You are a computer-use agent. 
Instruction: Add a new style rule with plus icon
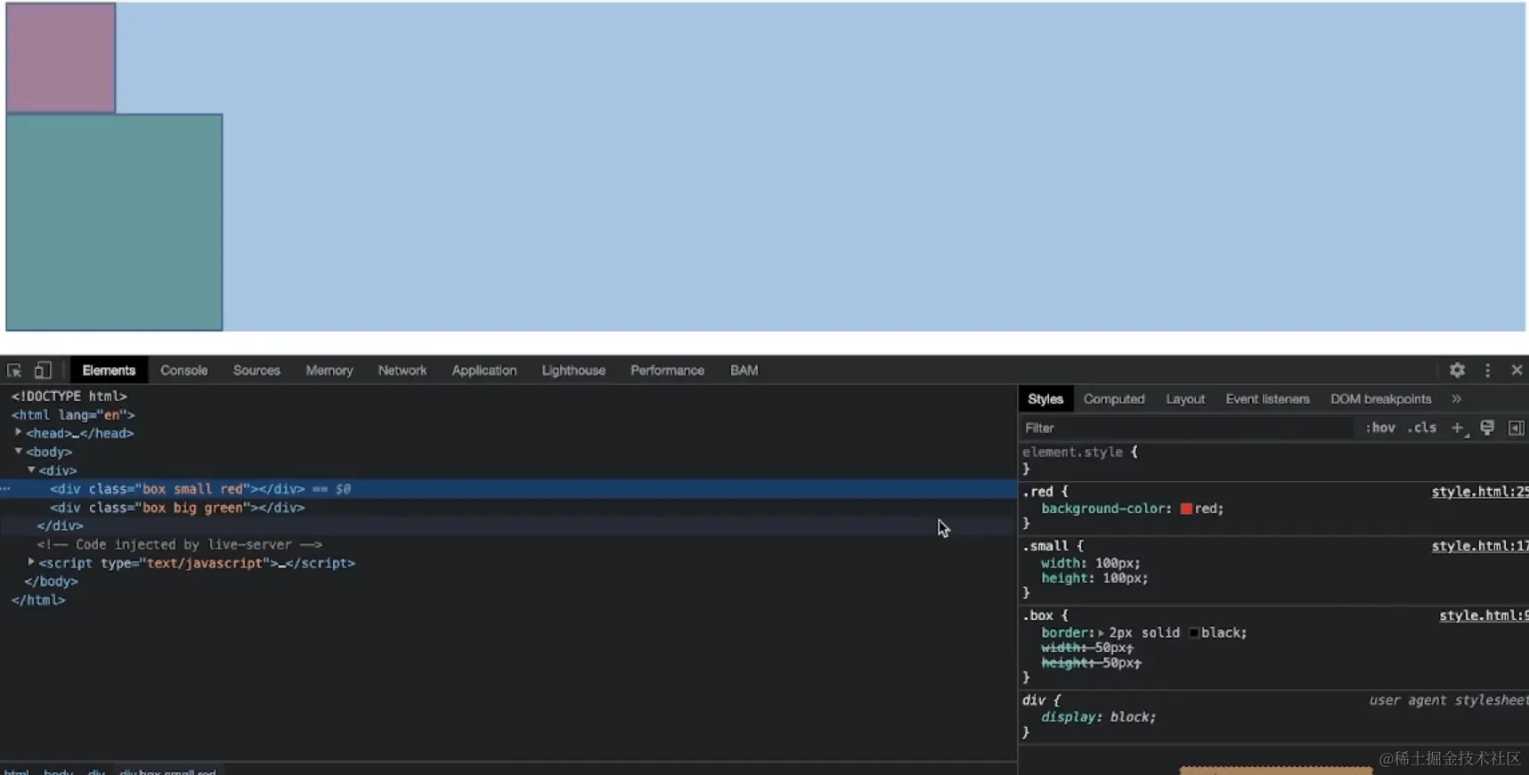coord(1458,428)
